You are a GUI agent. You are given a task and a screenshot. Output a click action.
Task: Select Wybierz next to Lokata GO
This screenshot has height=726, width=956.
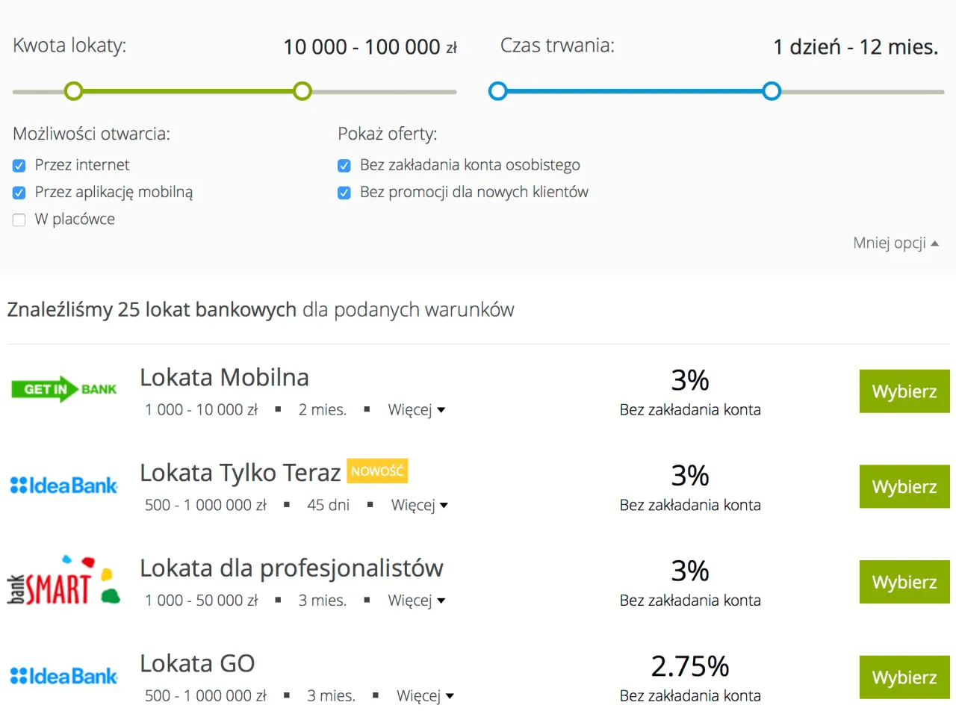904,677
